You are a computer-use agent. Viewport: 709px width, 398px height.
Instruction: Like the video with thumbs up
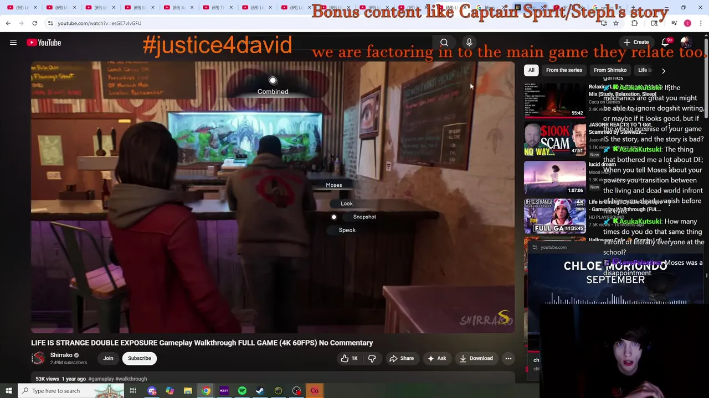[x=350, y=358]
